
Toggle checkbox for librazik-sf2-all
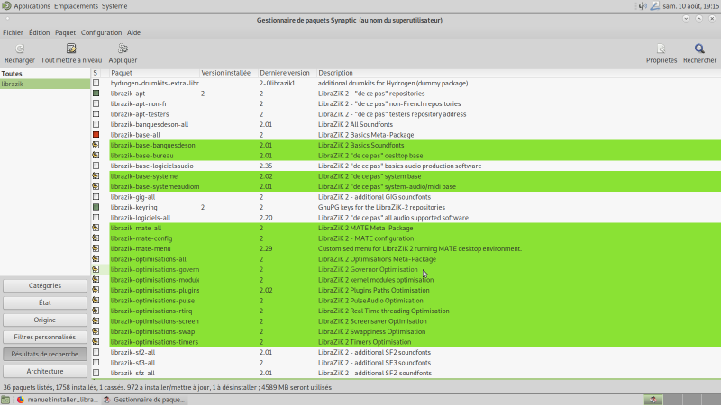[96, 352]
